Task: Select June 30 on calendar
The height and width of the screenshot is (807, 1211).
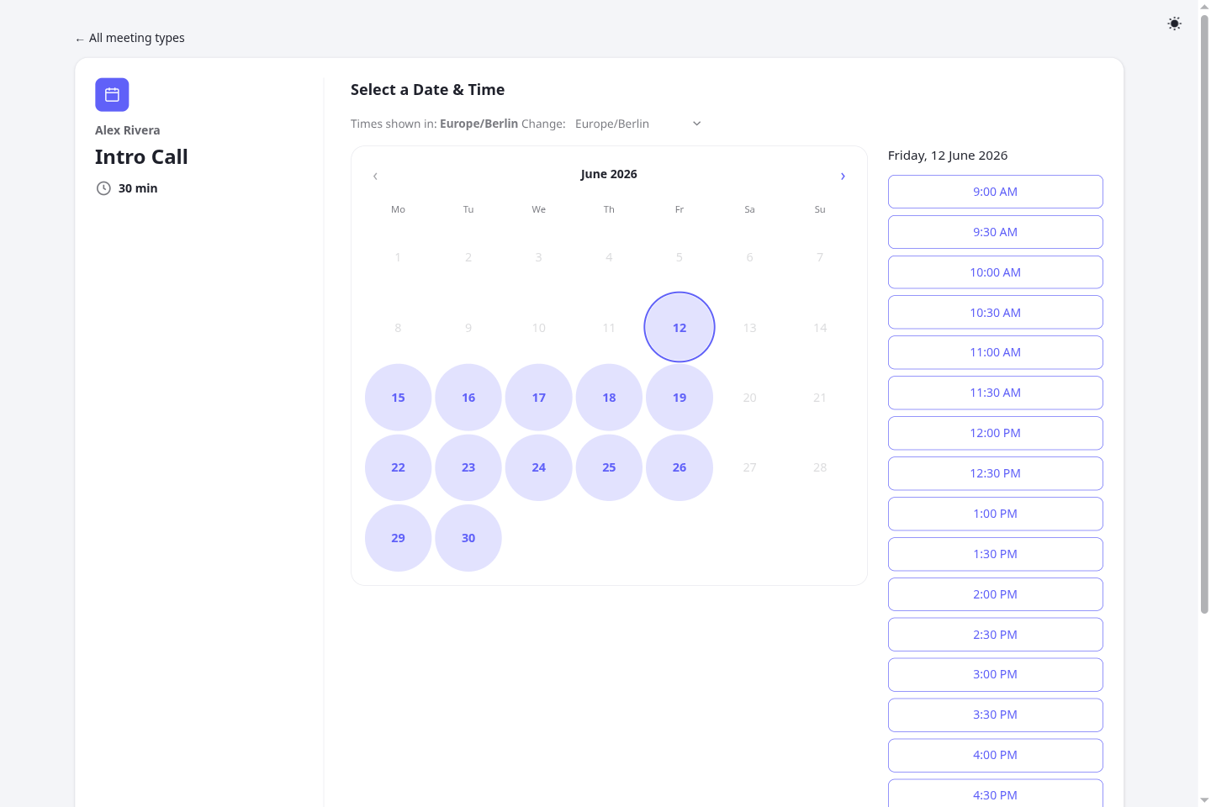Action: (x=468, y=538)
